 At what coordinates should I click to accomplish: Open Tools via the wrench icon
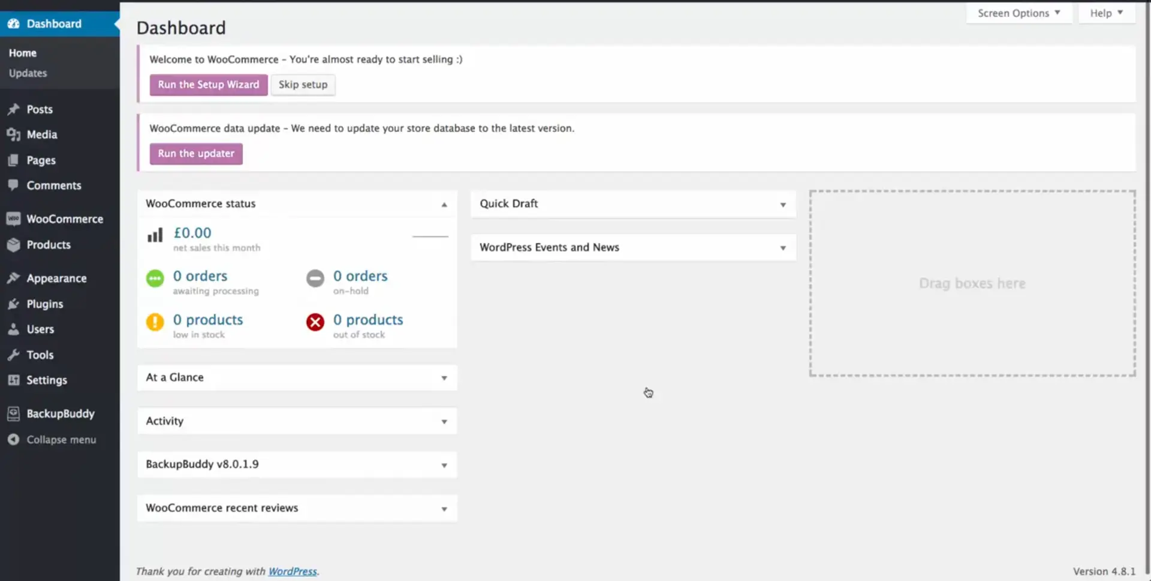pyautogui.click(x=14, y=355)
